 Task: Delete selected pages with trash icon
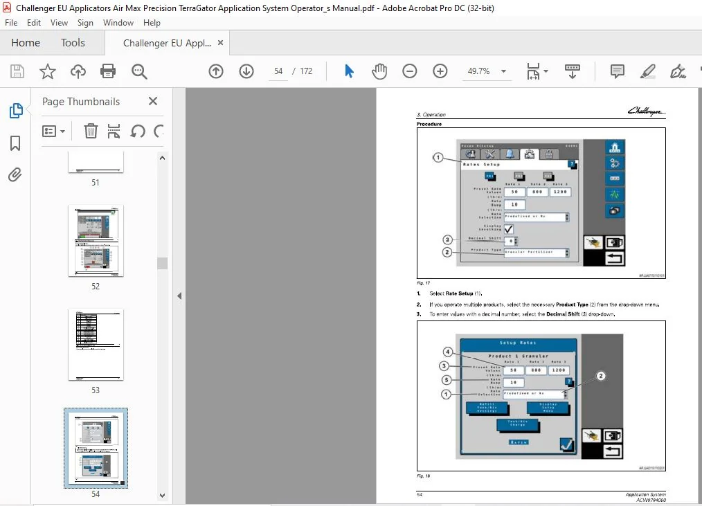pyautogui.click(x=91, y=132)
